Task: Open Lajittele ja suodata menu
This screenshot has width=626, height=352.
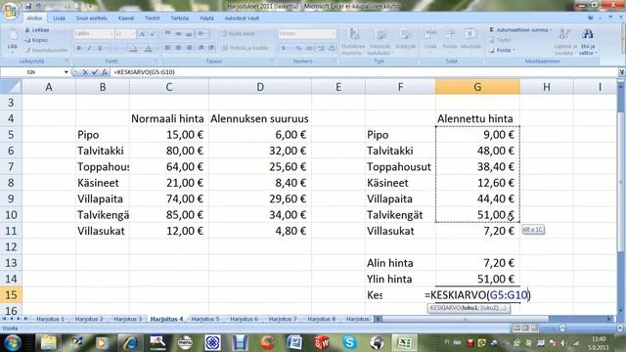Action: pos(564,41)
